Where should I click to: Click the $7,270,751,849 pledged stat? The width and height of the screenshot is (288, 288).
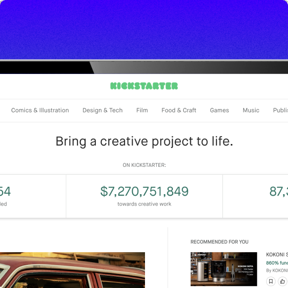point(144,191)
